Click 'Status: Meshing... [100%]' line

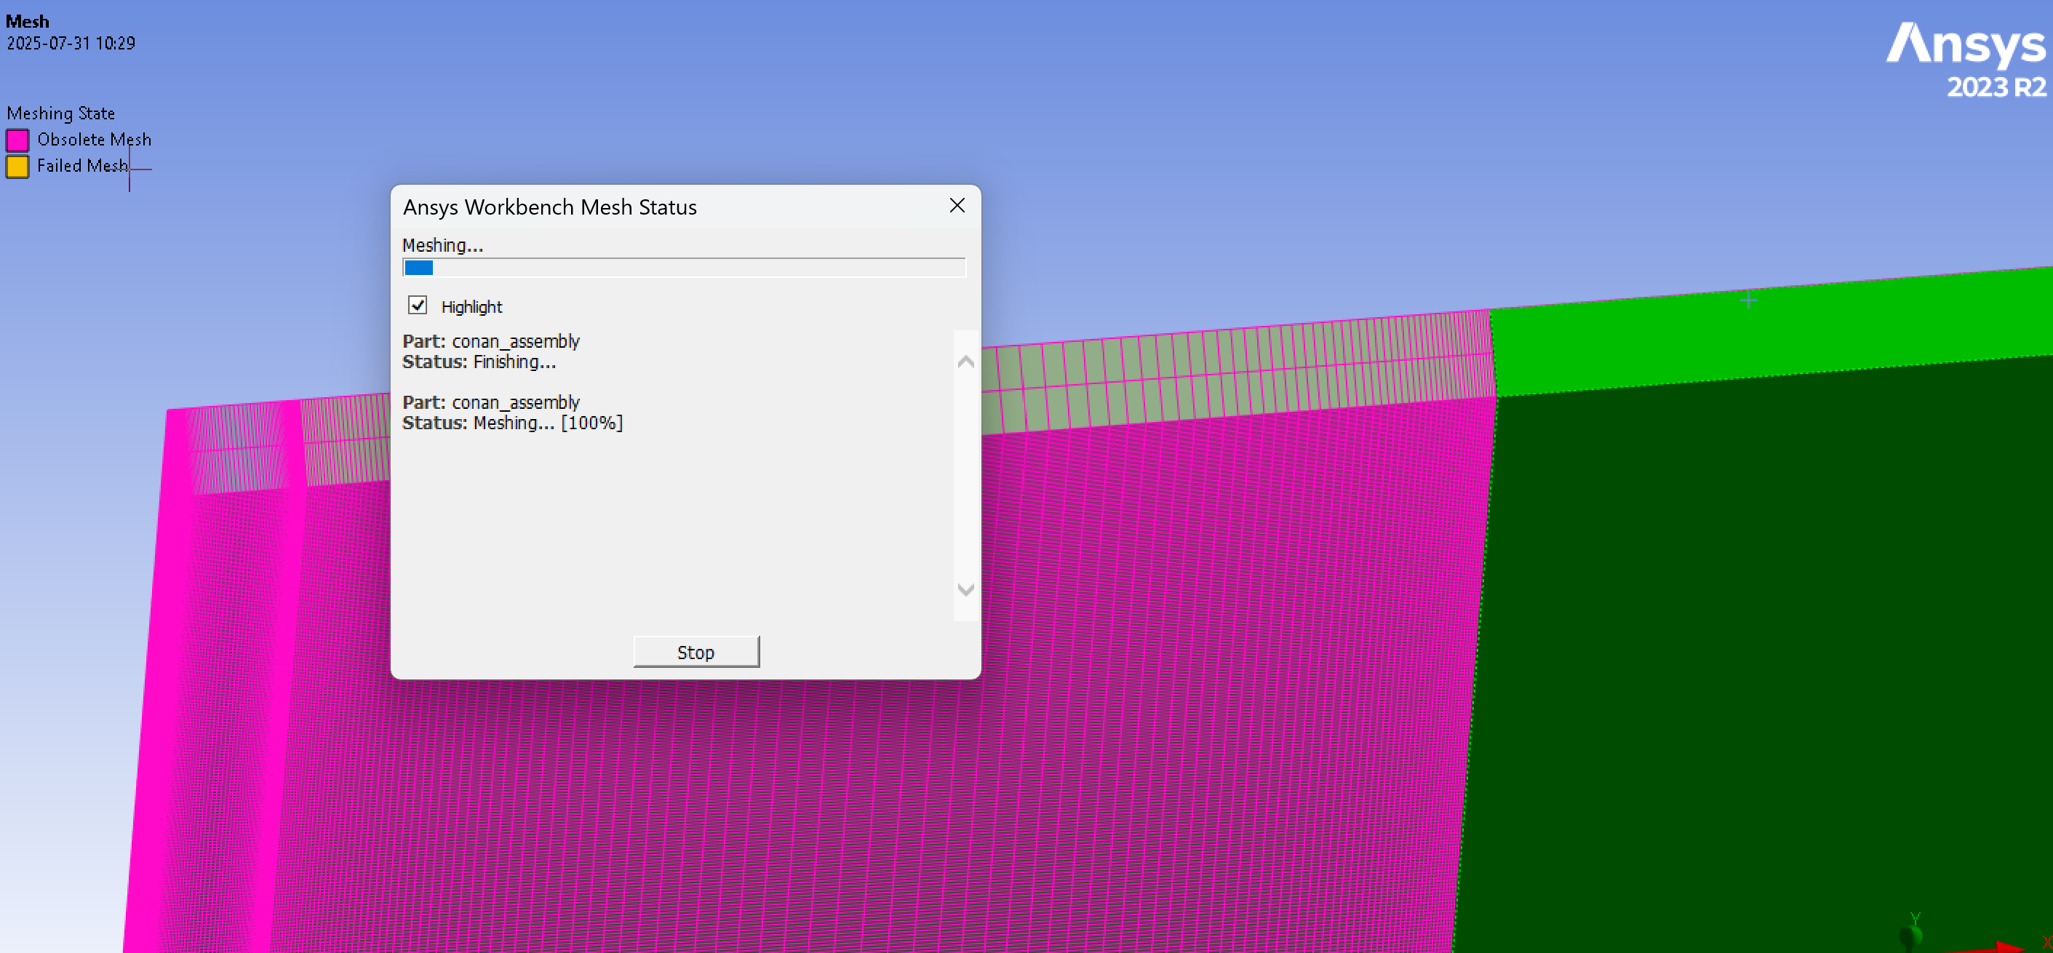point(512,423)
